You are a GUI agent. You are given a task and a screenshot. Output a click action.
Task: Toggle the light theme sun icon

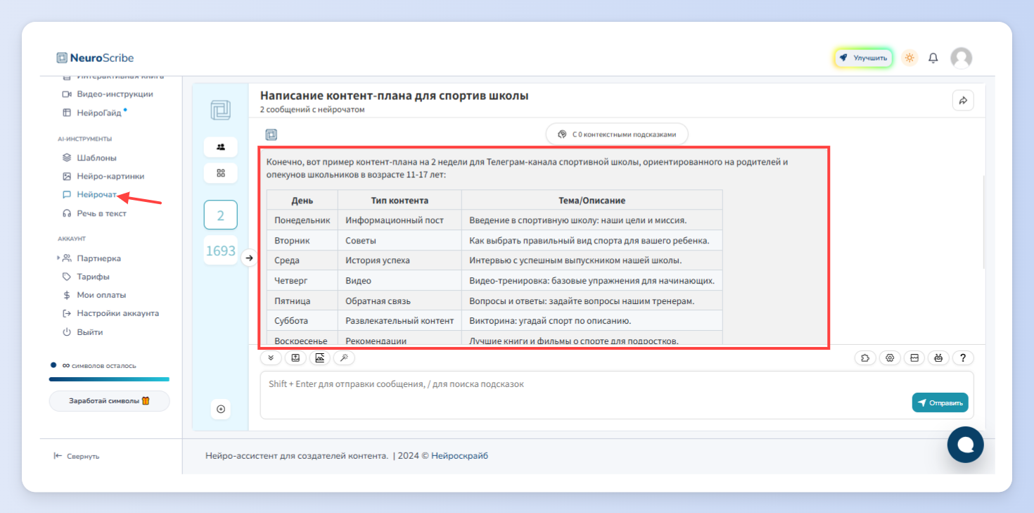909,58
